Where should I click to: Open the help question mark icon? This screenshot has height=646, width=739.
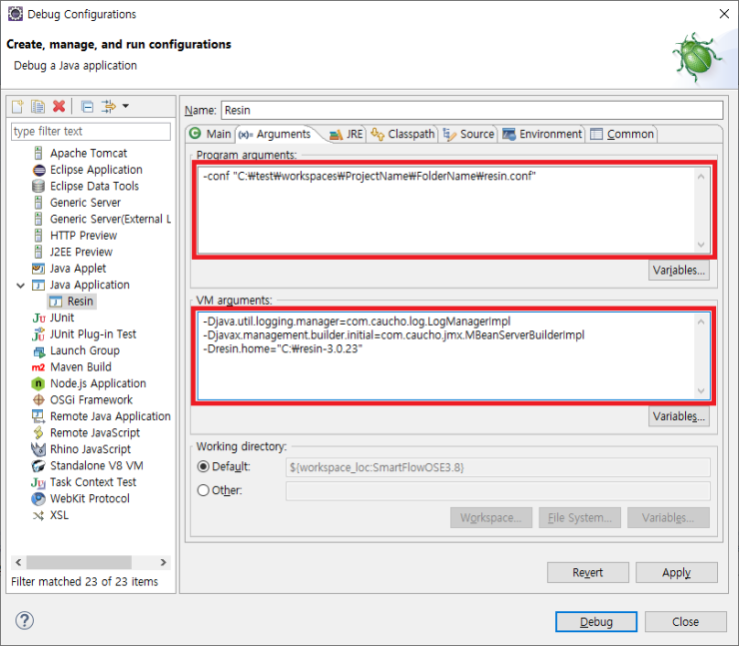coord(25,621)
